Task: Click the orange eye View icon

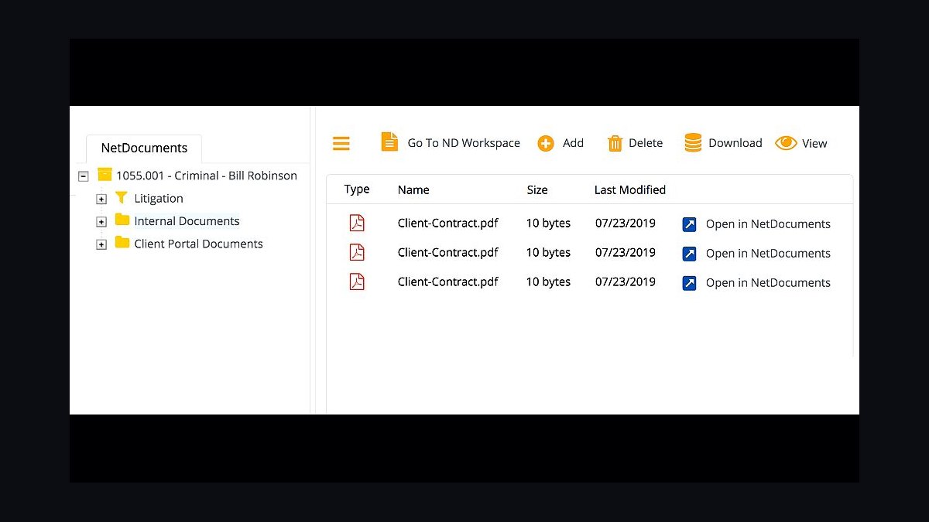Action: pyautogui.click(x=786, y=143)
